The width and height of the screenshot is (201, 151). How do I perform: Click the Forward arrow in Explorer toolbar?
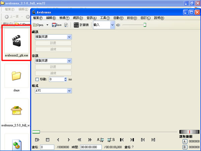[x=27, y=17]
